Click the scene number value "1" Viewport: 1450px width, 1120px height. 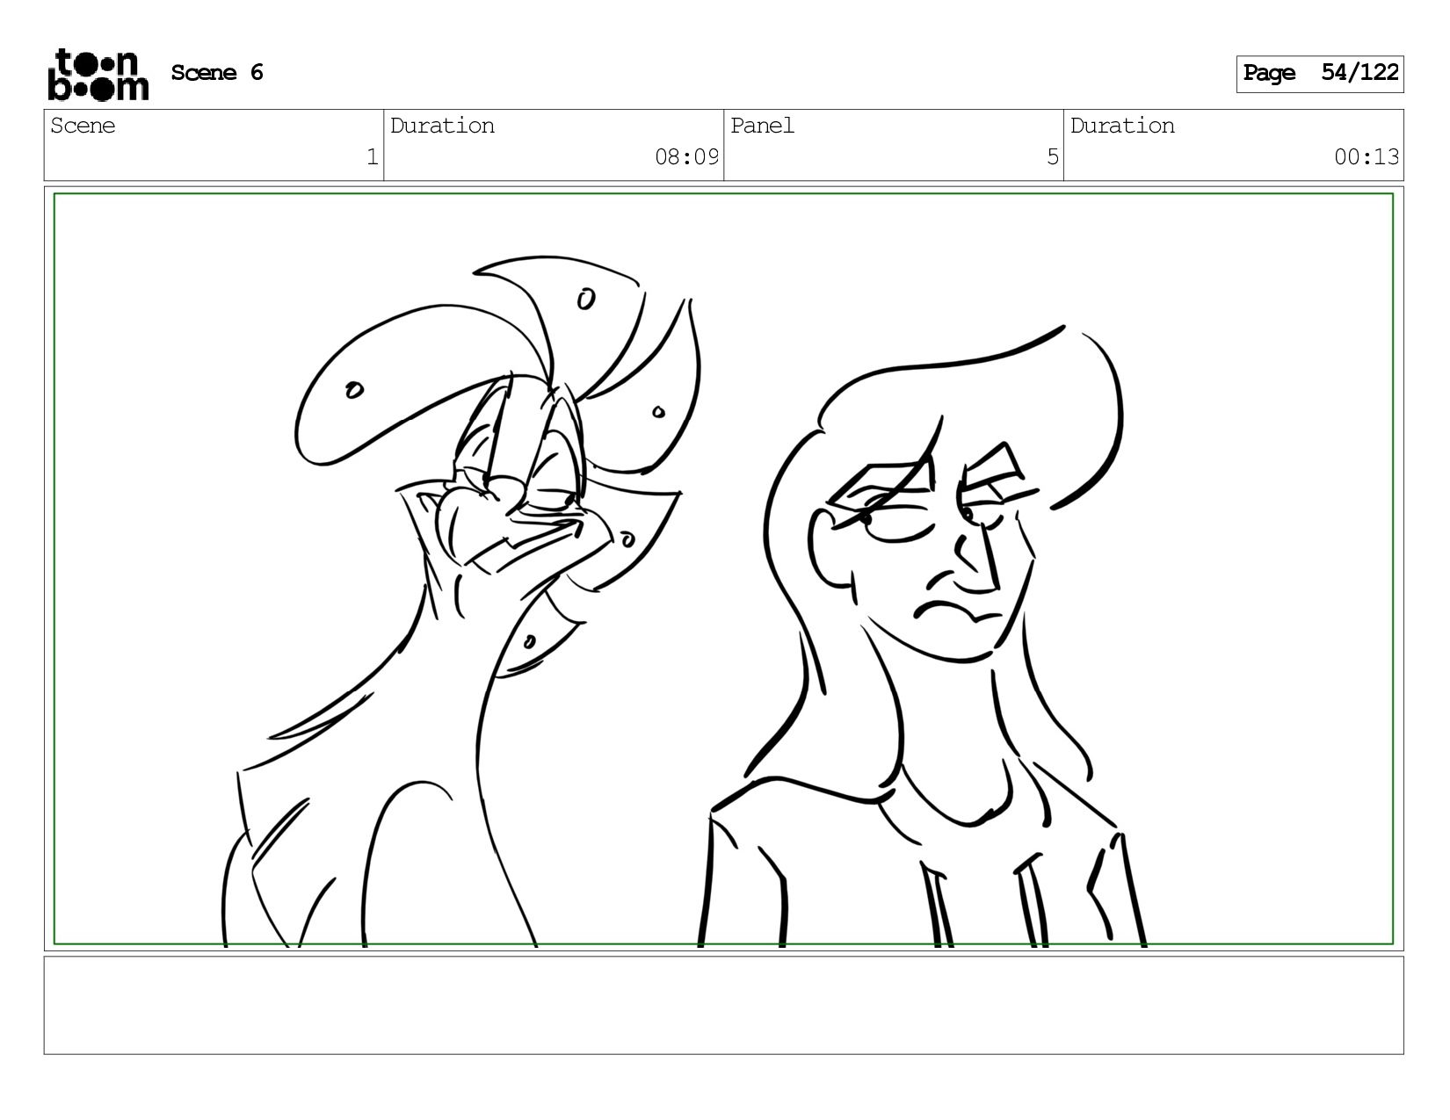click(372, 157)
